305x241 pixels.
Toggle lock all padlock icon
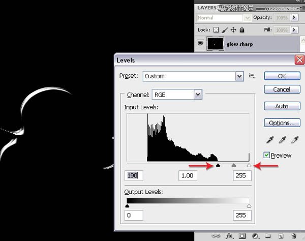[242, 30]
